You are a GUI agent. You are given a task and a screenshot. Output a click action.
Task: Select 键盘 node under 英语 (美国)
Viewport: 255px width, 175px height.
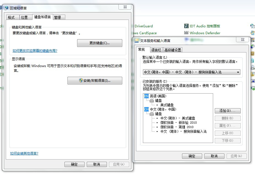(x=158, y=100)
